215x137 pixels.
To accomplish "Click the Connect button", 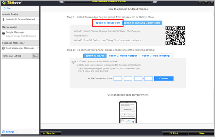I will 164,78.
